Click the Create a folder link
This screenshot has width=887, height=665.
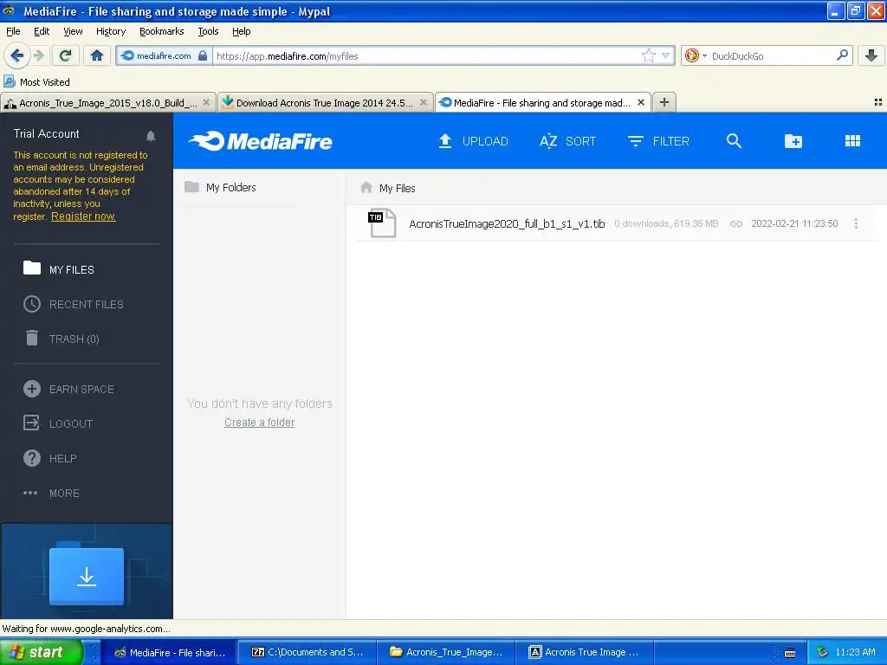coord(259,423)
